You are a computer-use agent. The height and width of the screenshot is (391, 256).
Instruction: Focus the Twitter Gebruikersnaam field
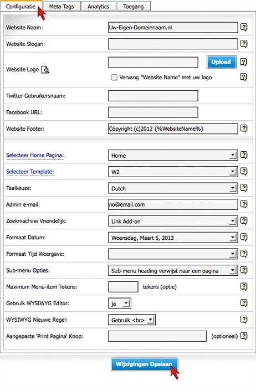coord(153,96)
